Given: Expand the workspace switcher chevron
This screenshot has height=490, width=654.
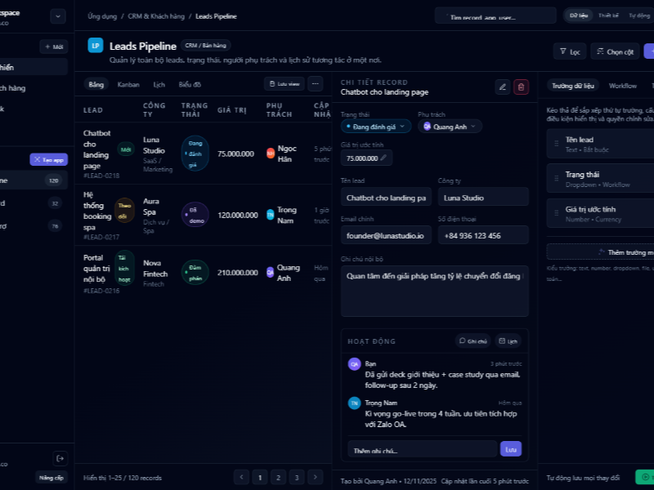Looking at the screenshot, I should tap(58, 16).
